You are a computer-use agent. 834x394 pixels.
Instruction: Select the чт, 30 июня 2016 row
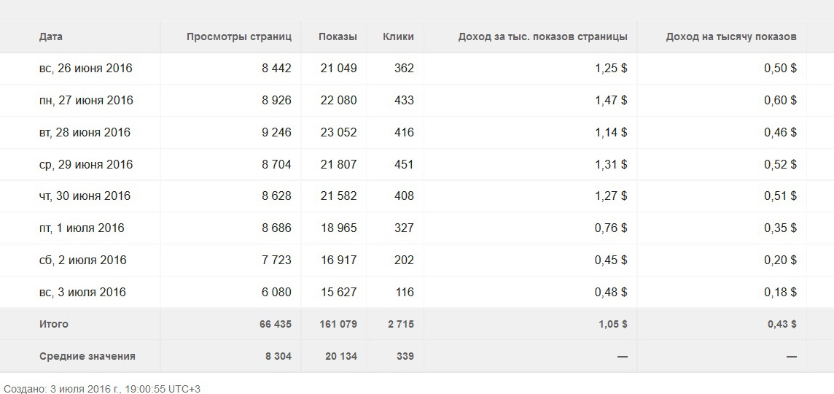pyautogui.click(x=417, y=196)
